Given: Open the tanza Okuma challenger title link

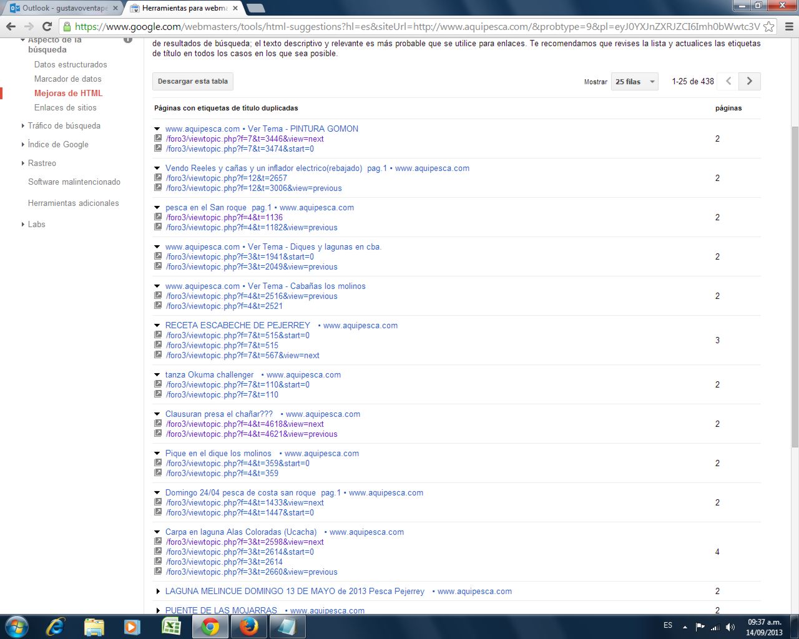Looking at the screenshot, I should click(253, 374).
